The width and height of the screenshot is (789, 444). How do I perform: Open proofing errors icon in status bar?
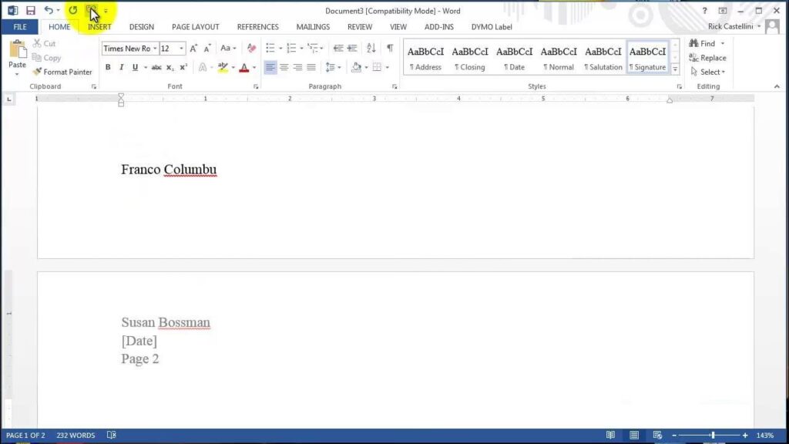112,436
